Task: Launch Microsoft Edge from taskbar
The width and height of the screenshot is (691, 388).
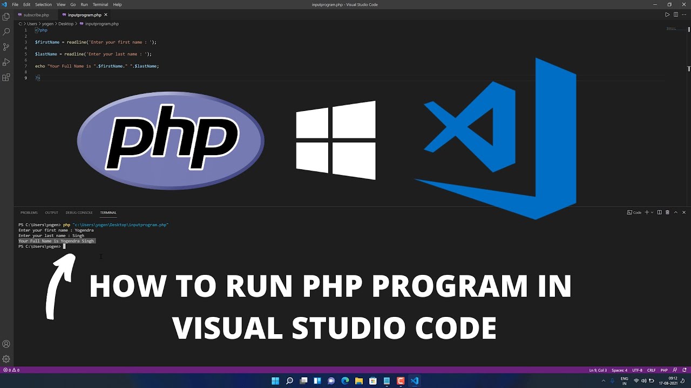Action: pos(345,381)
